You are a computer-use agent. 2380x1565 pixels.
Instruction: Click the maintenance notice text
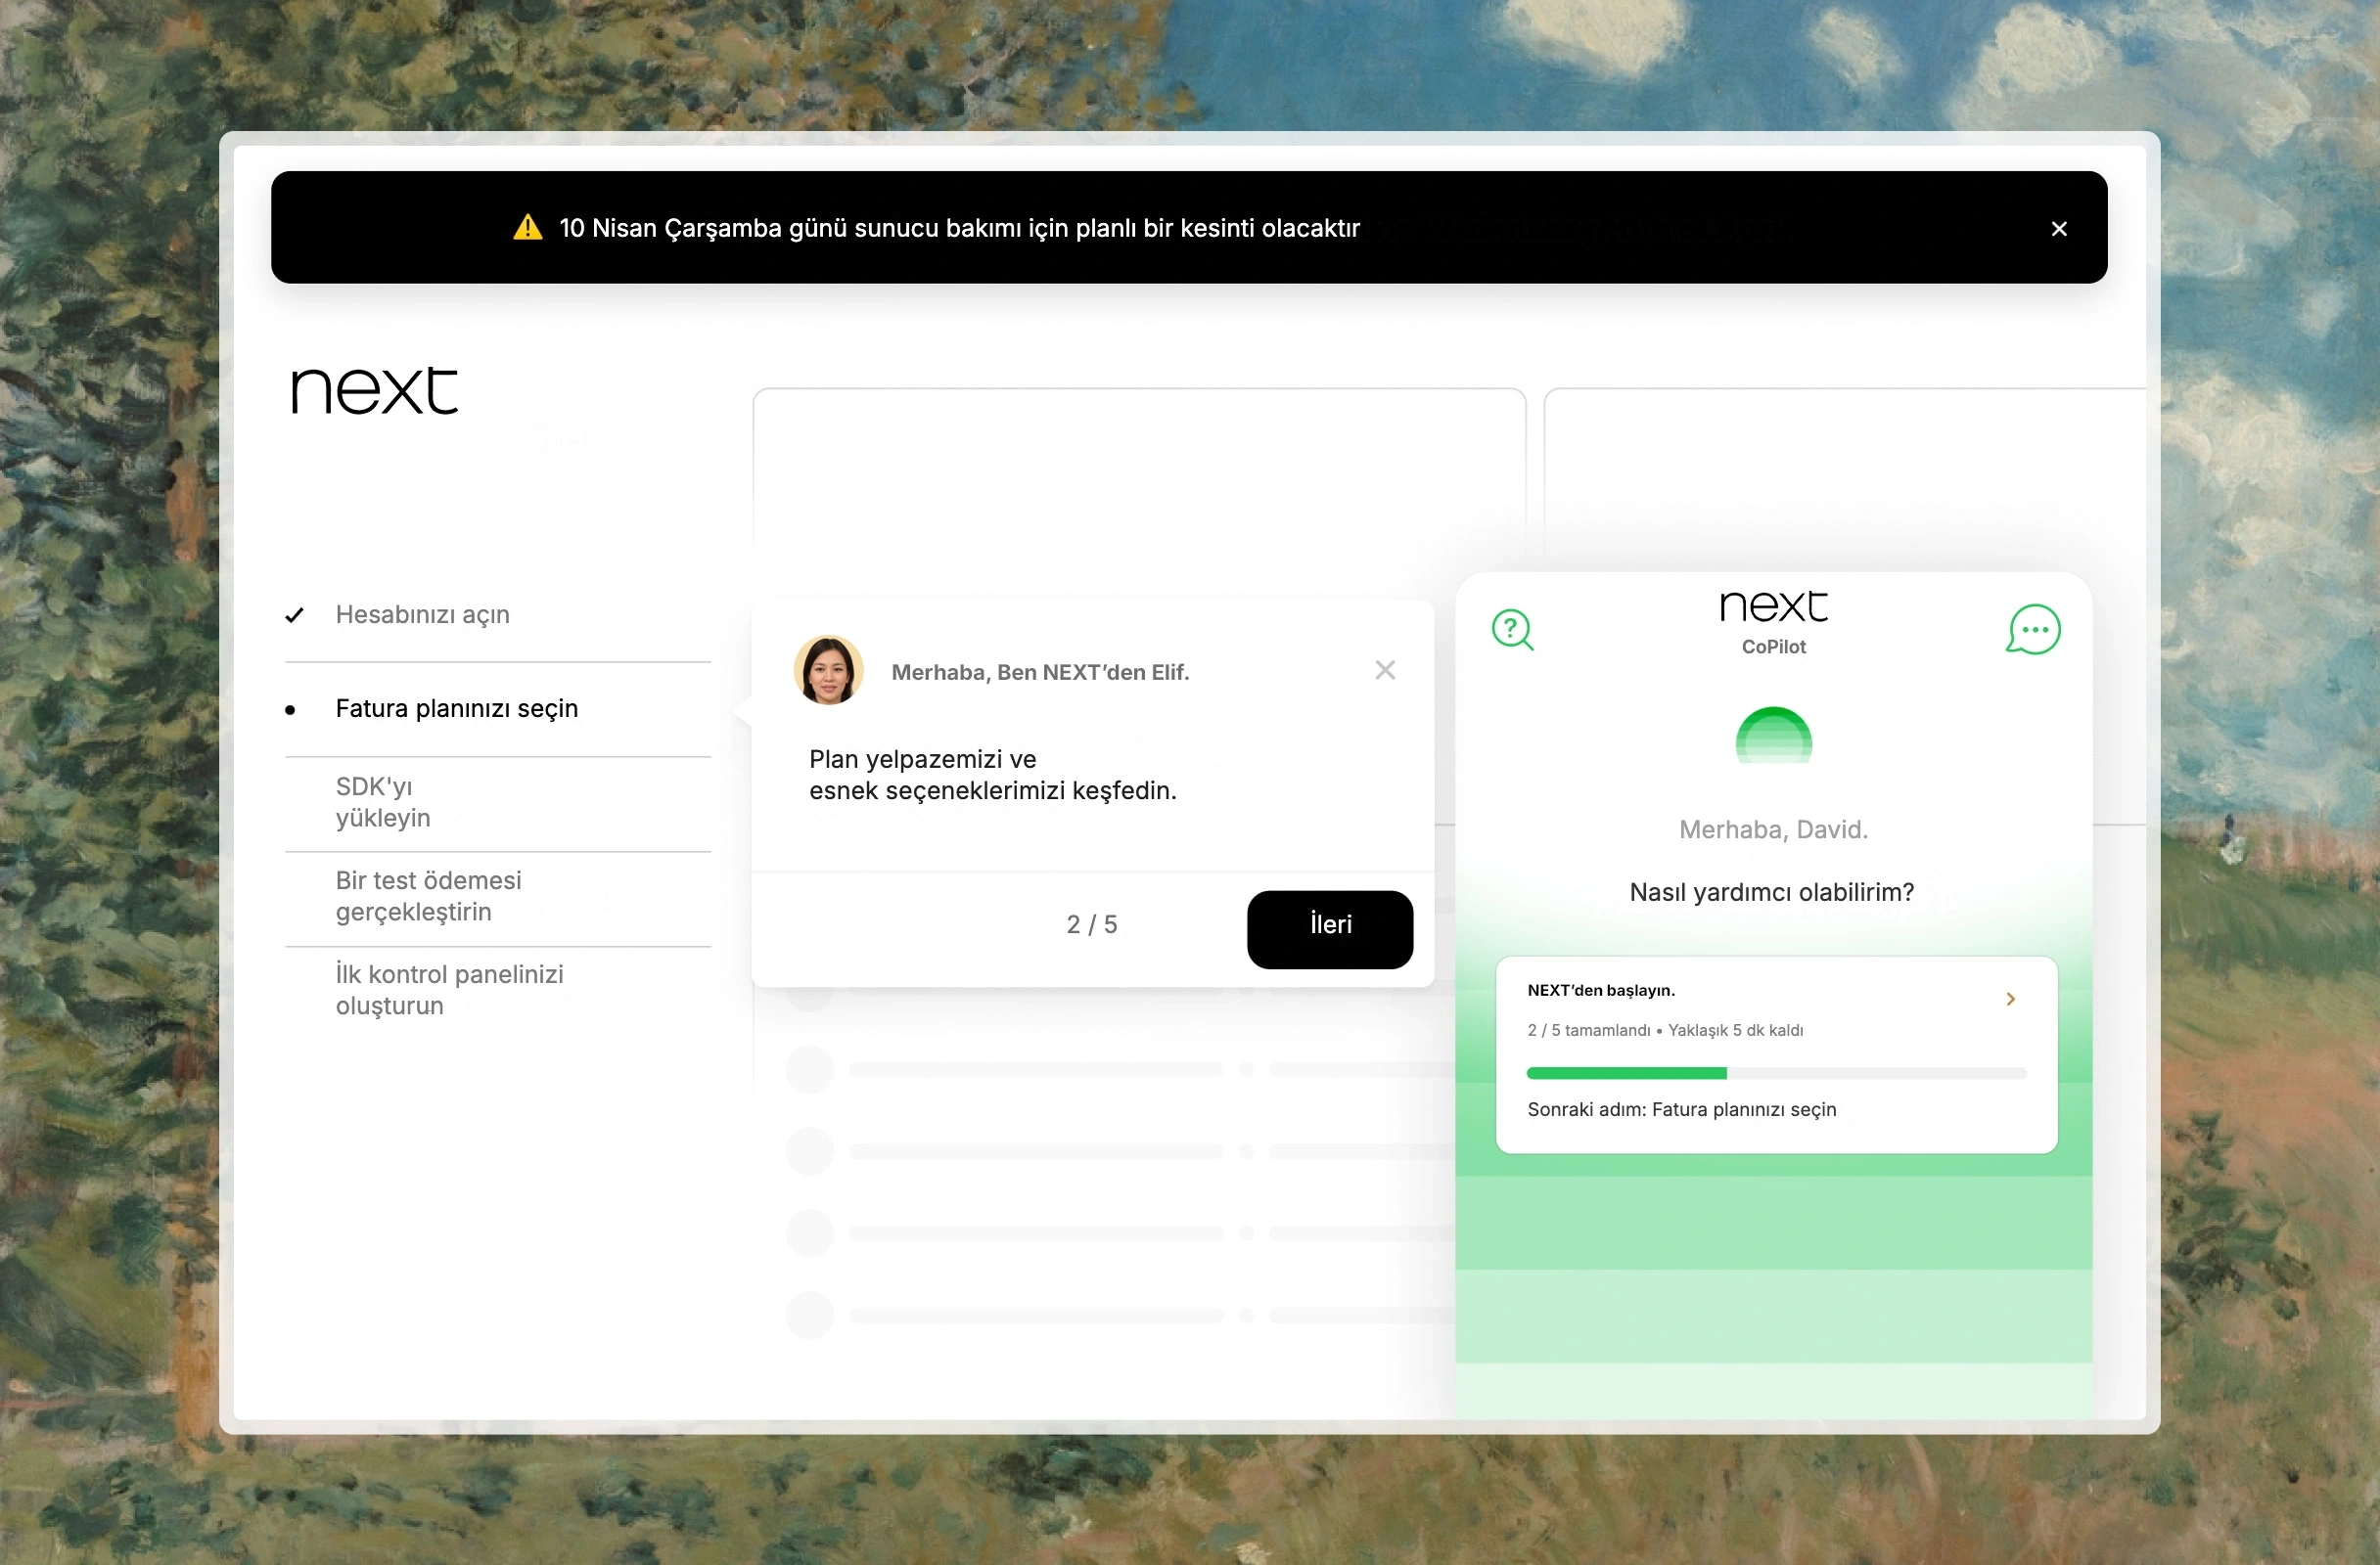tap(959, 229)
